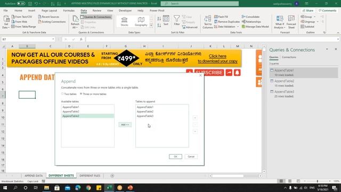The image size is (341, 192).
Task: Click the zoom slider handle
Action: tap(318, 181)
